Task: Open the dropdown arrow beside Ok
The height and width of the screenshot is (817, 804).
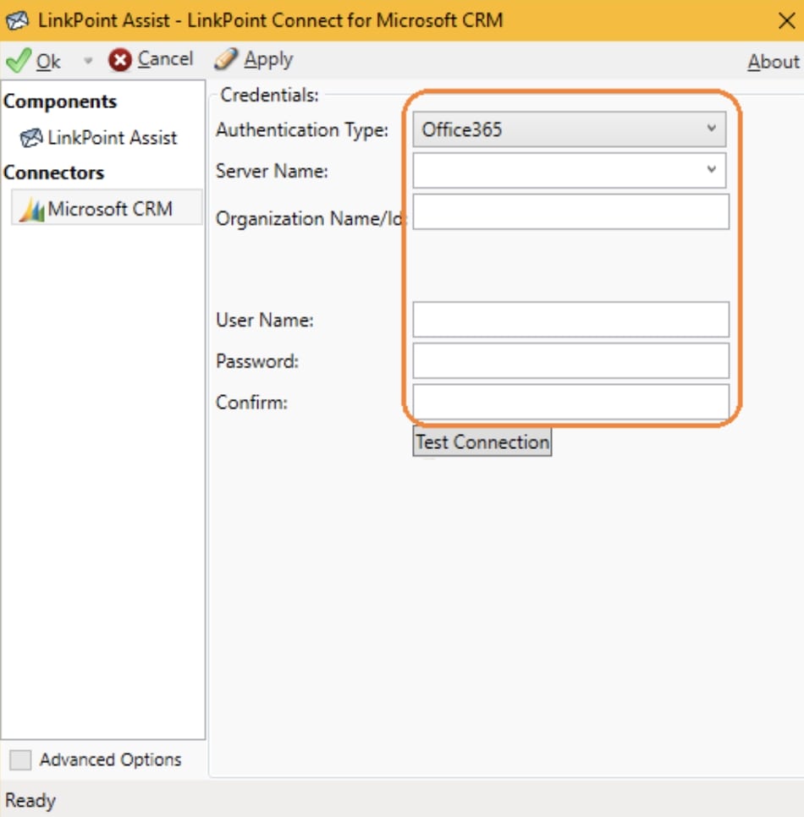Action: [88, 61]
